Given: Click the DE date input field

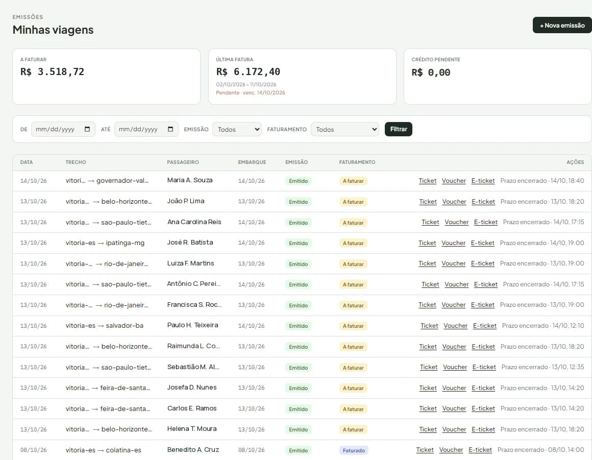Looking at the screenshot, I should (x=63, y=129).
